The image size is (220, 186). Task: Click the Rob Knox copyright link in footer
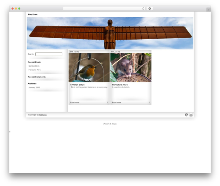click(x=42, y=115)
